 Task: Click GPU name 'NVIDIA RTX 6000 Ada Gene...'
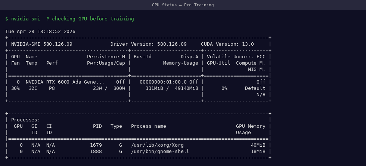[x=65, y=82]
